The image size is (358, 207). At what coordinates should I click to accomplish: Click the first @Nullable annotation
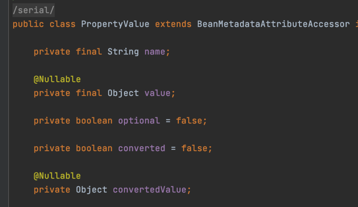click(57, 79)
